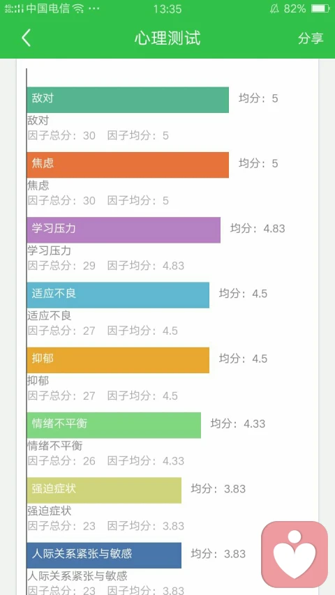Tap the back arrow in header
The width and height of the screenshot is (335, 595).
click(26, 38)
